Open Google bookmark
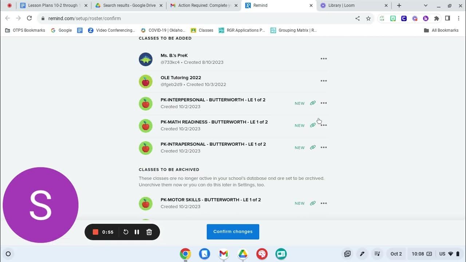The width and height of the screenshot is (466, 262). point(61,30)
